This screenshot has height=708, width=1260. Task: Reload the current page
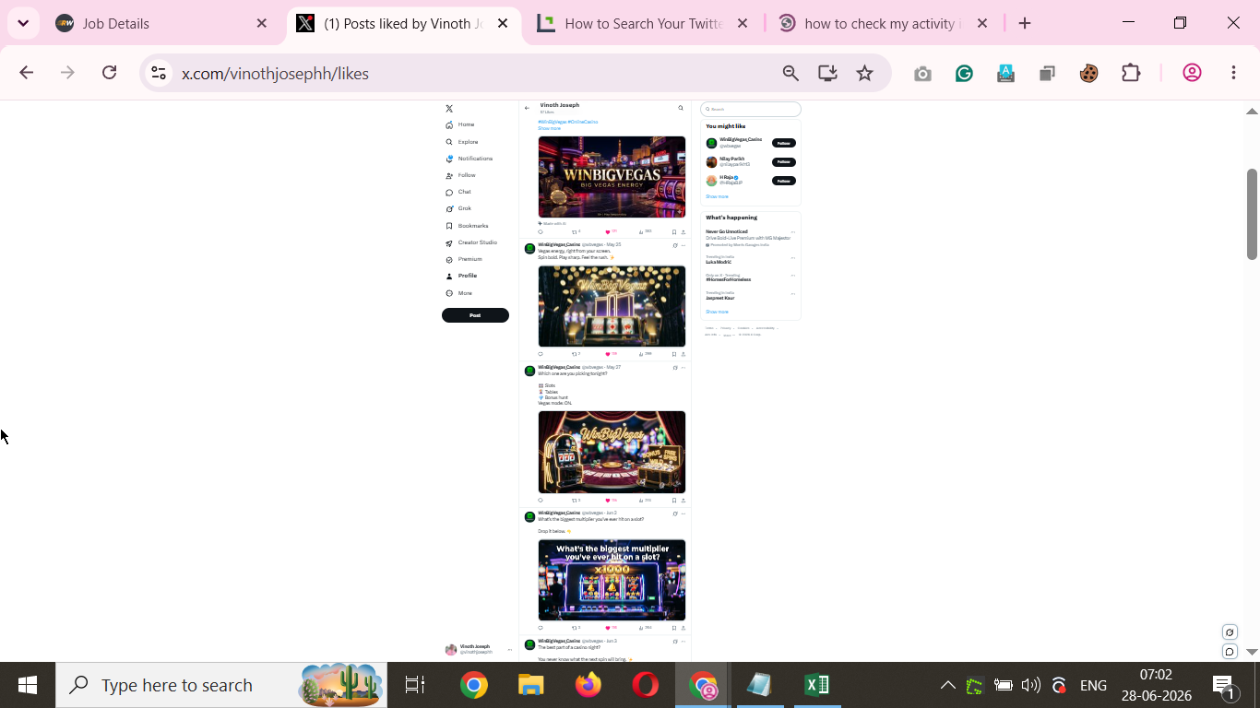coord(110,73)
